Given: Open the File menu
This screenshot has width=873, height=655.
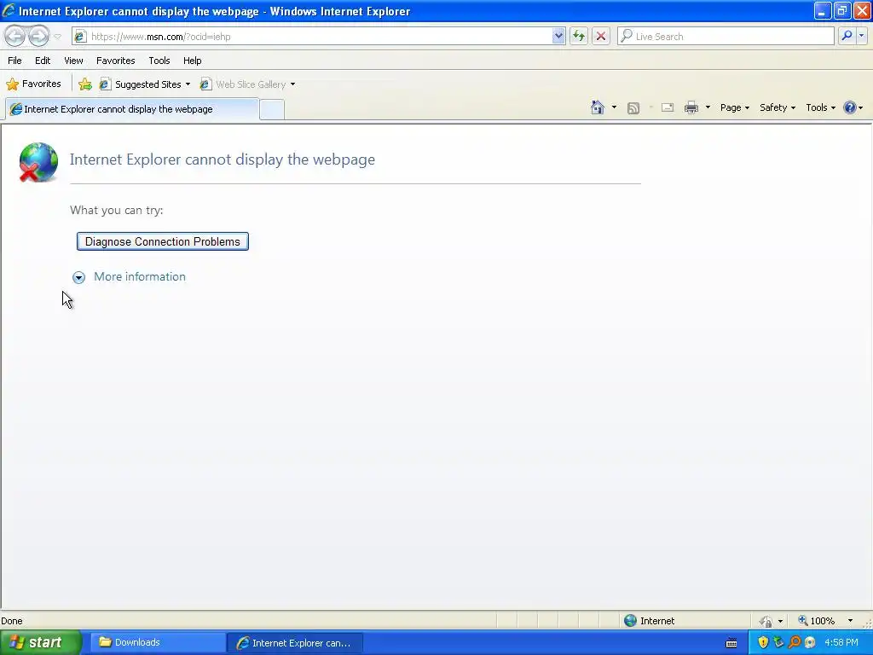Looking at the screenshot, I should pyautogui.click(x=15, y=61).
